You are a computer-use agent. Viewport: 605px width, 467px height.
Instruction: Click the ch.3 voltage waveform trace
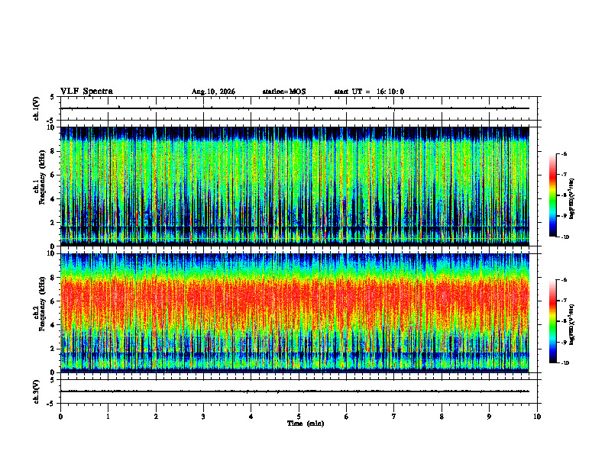[294, 391]
